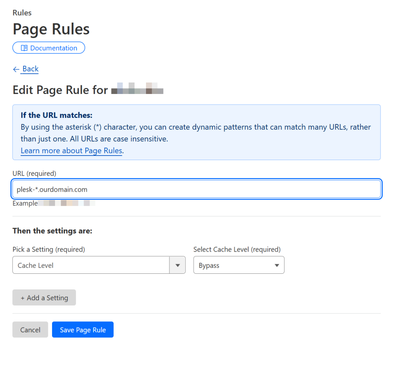
Task: Click the Page Rules heading
Action: (51, 29)
